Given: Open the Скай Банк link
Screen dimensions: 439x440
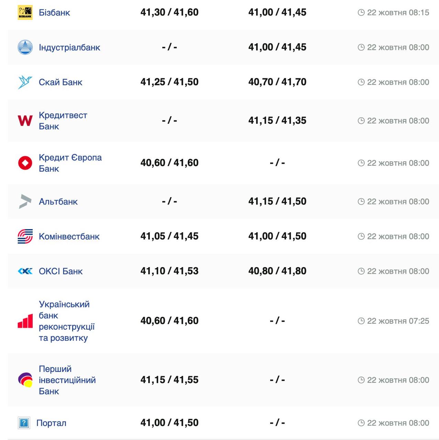Looking at the screenshot, I should coord(61,82).
